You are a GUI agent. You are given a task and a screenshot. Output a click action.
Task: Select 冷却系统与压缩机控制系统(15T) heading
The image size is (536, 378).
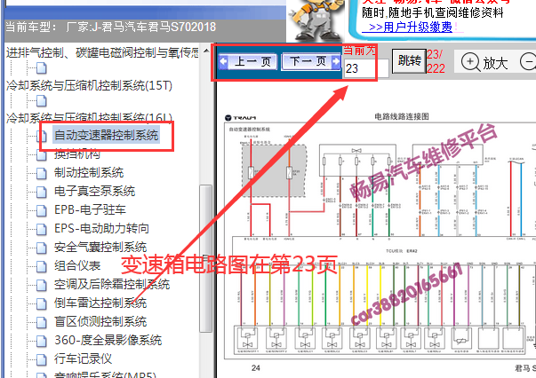(x=89, y=85)
